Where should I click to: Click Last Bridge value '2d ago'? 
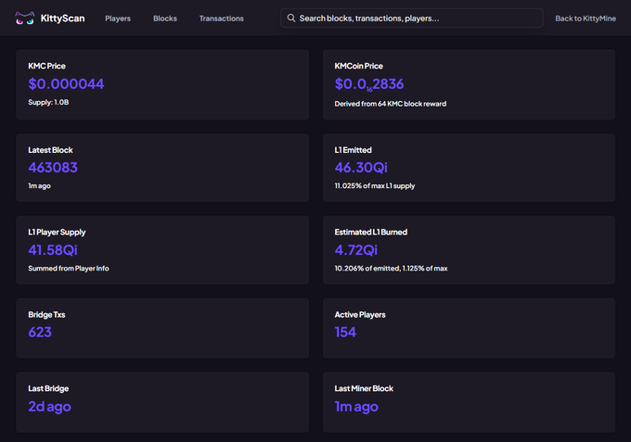click(49, 407)
